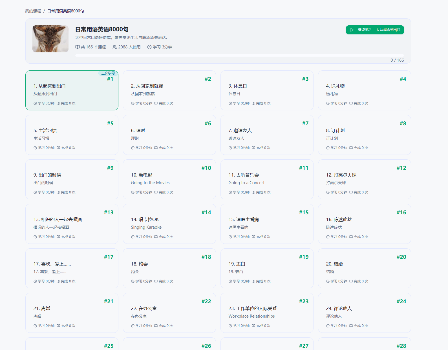Click the #3 number badge
Image resolution: width=448 pixels, height=350 pixels.
click(x=305, y=79)
